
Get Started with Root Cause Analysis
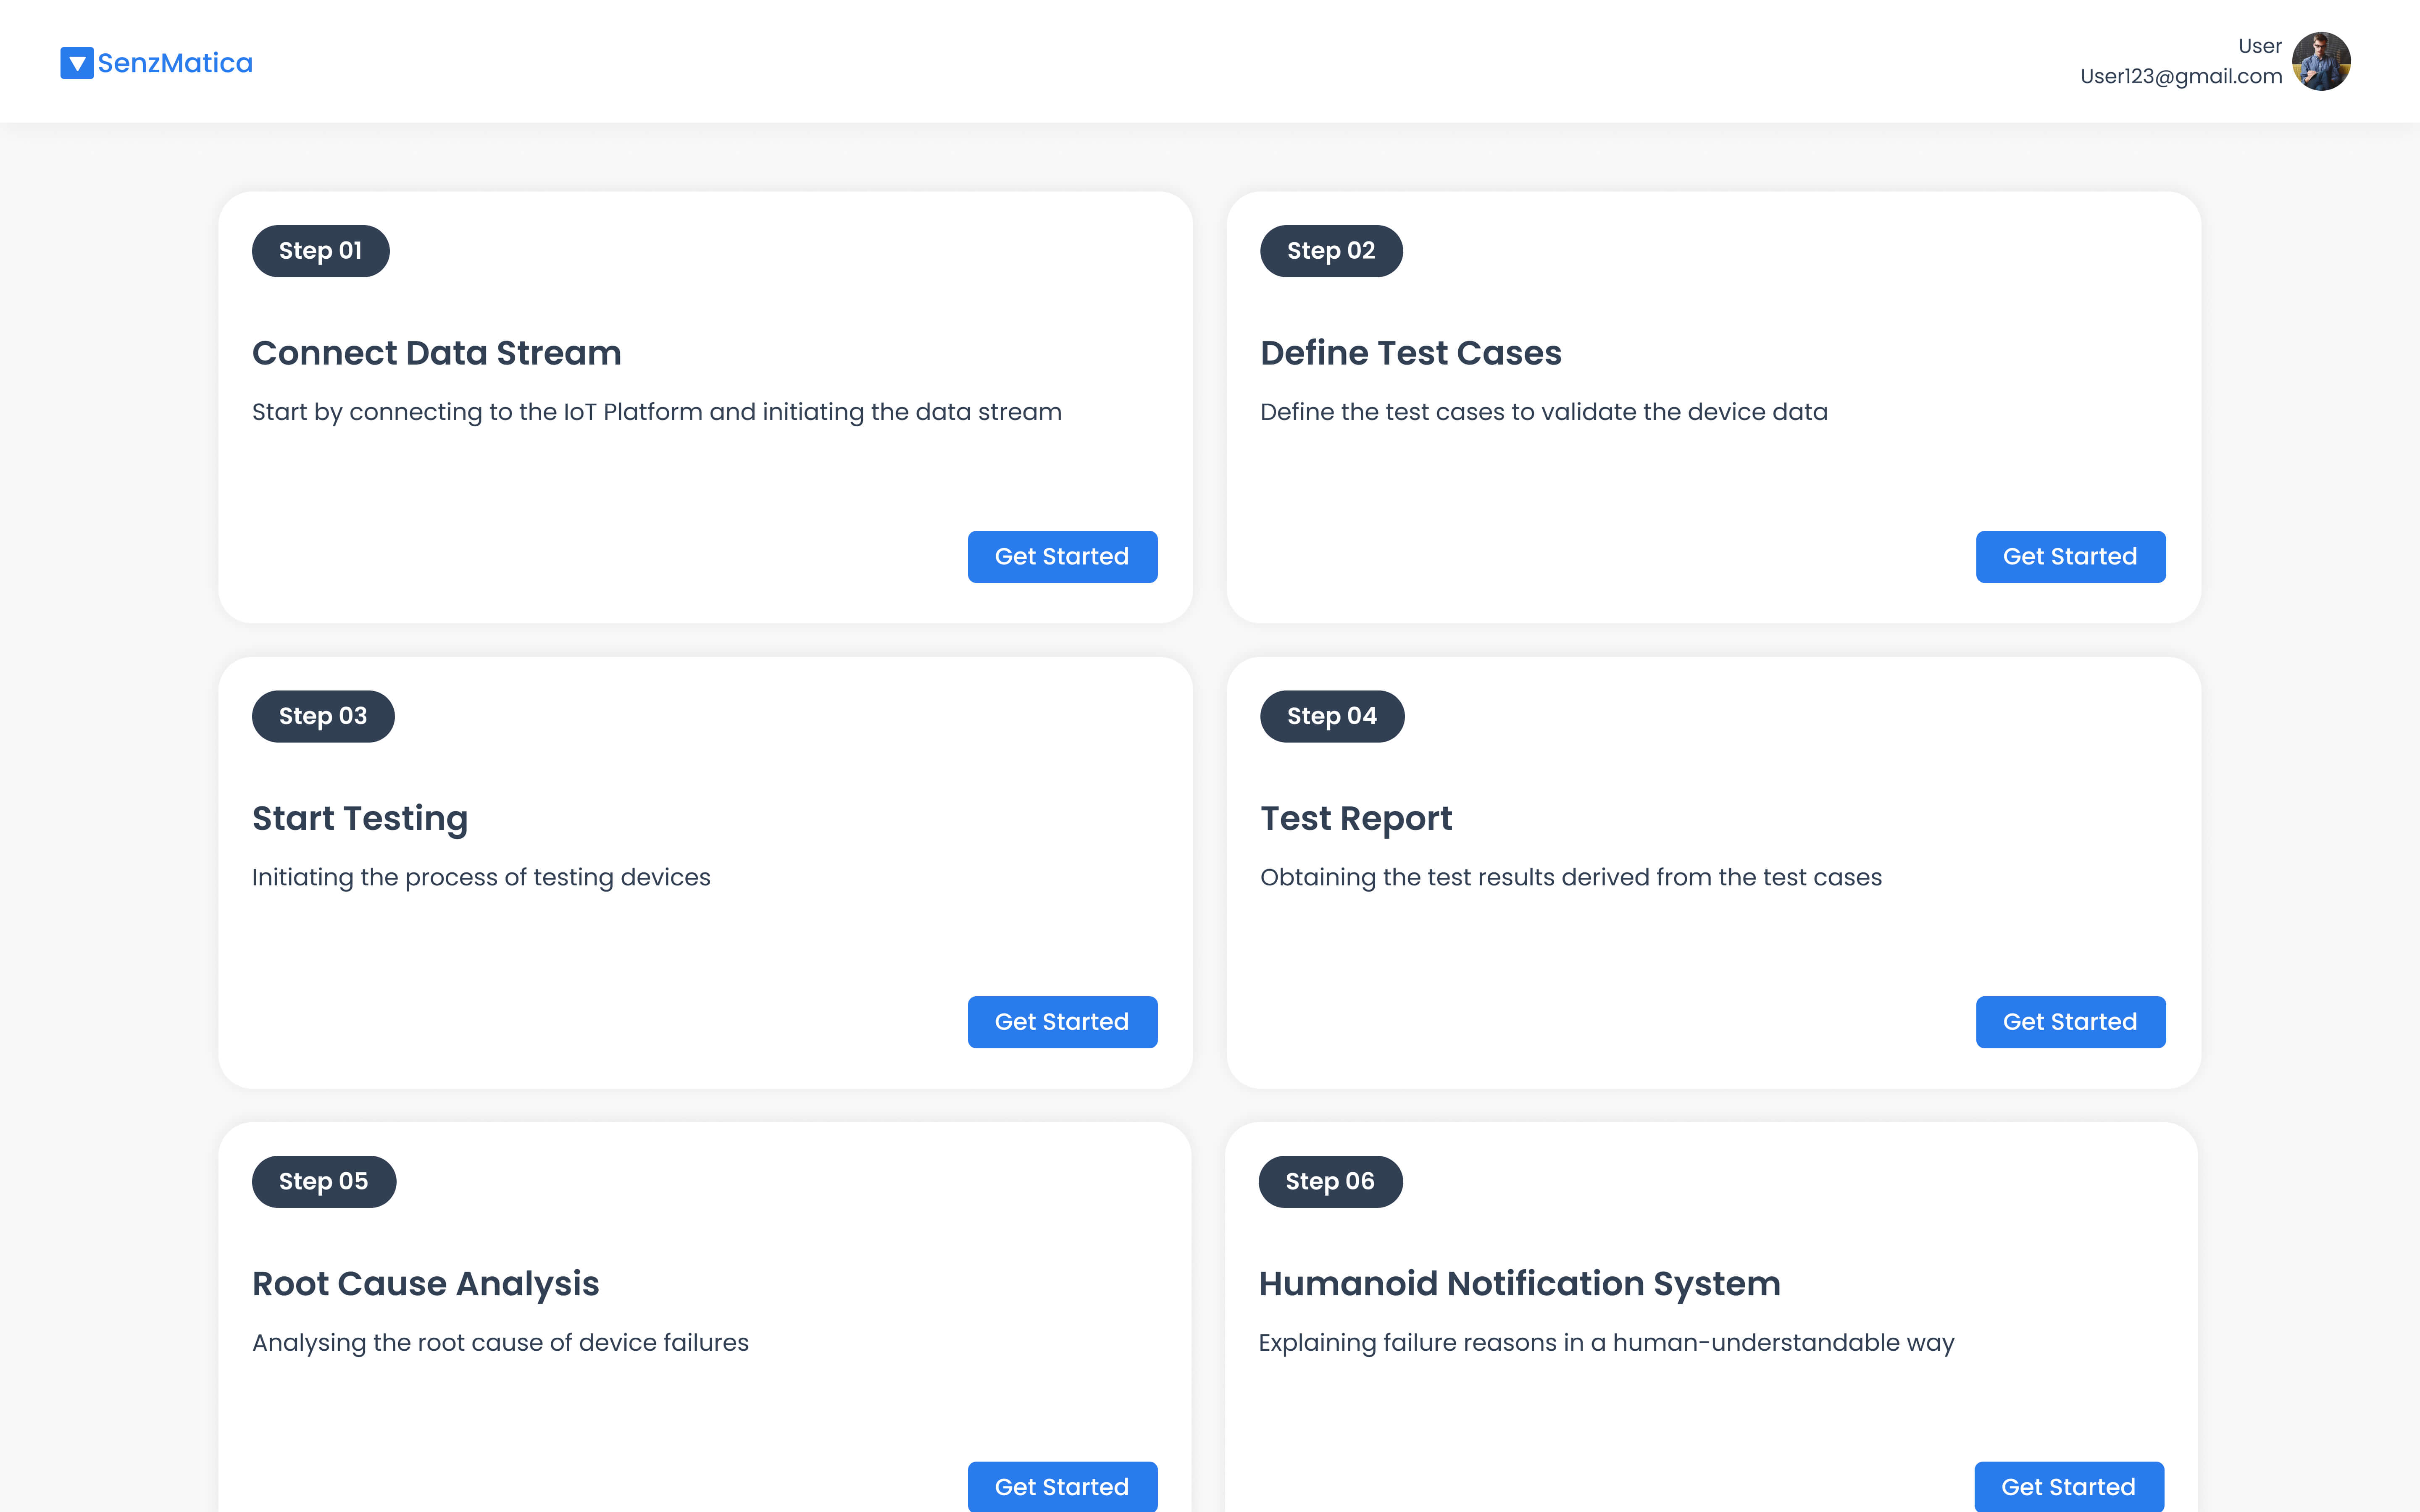click(1062, 1486)
